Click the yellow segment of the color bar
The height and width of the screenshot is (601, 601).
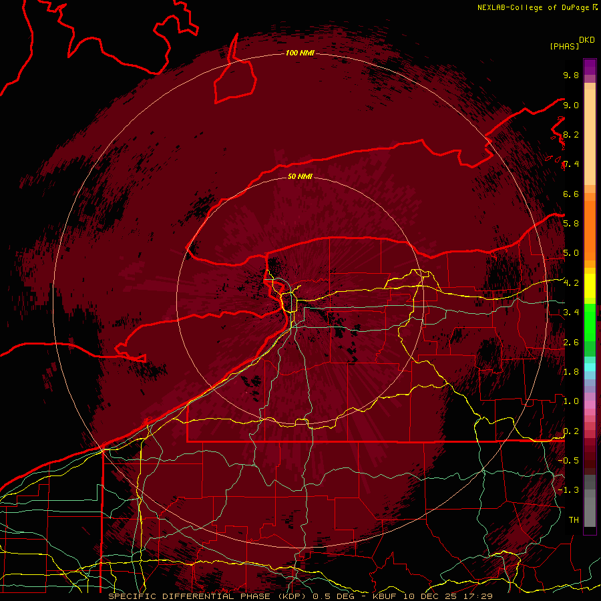click(590, 286)
